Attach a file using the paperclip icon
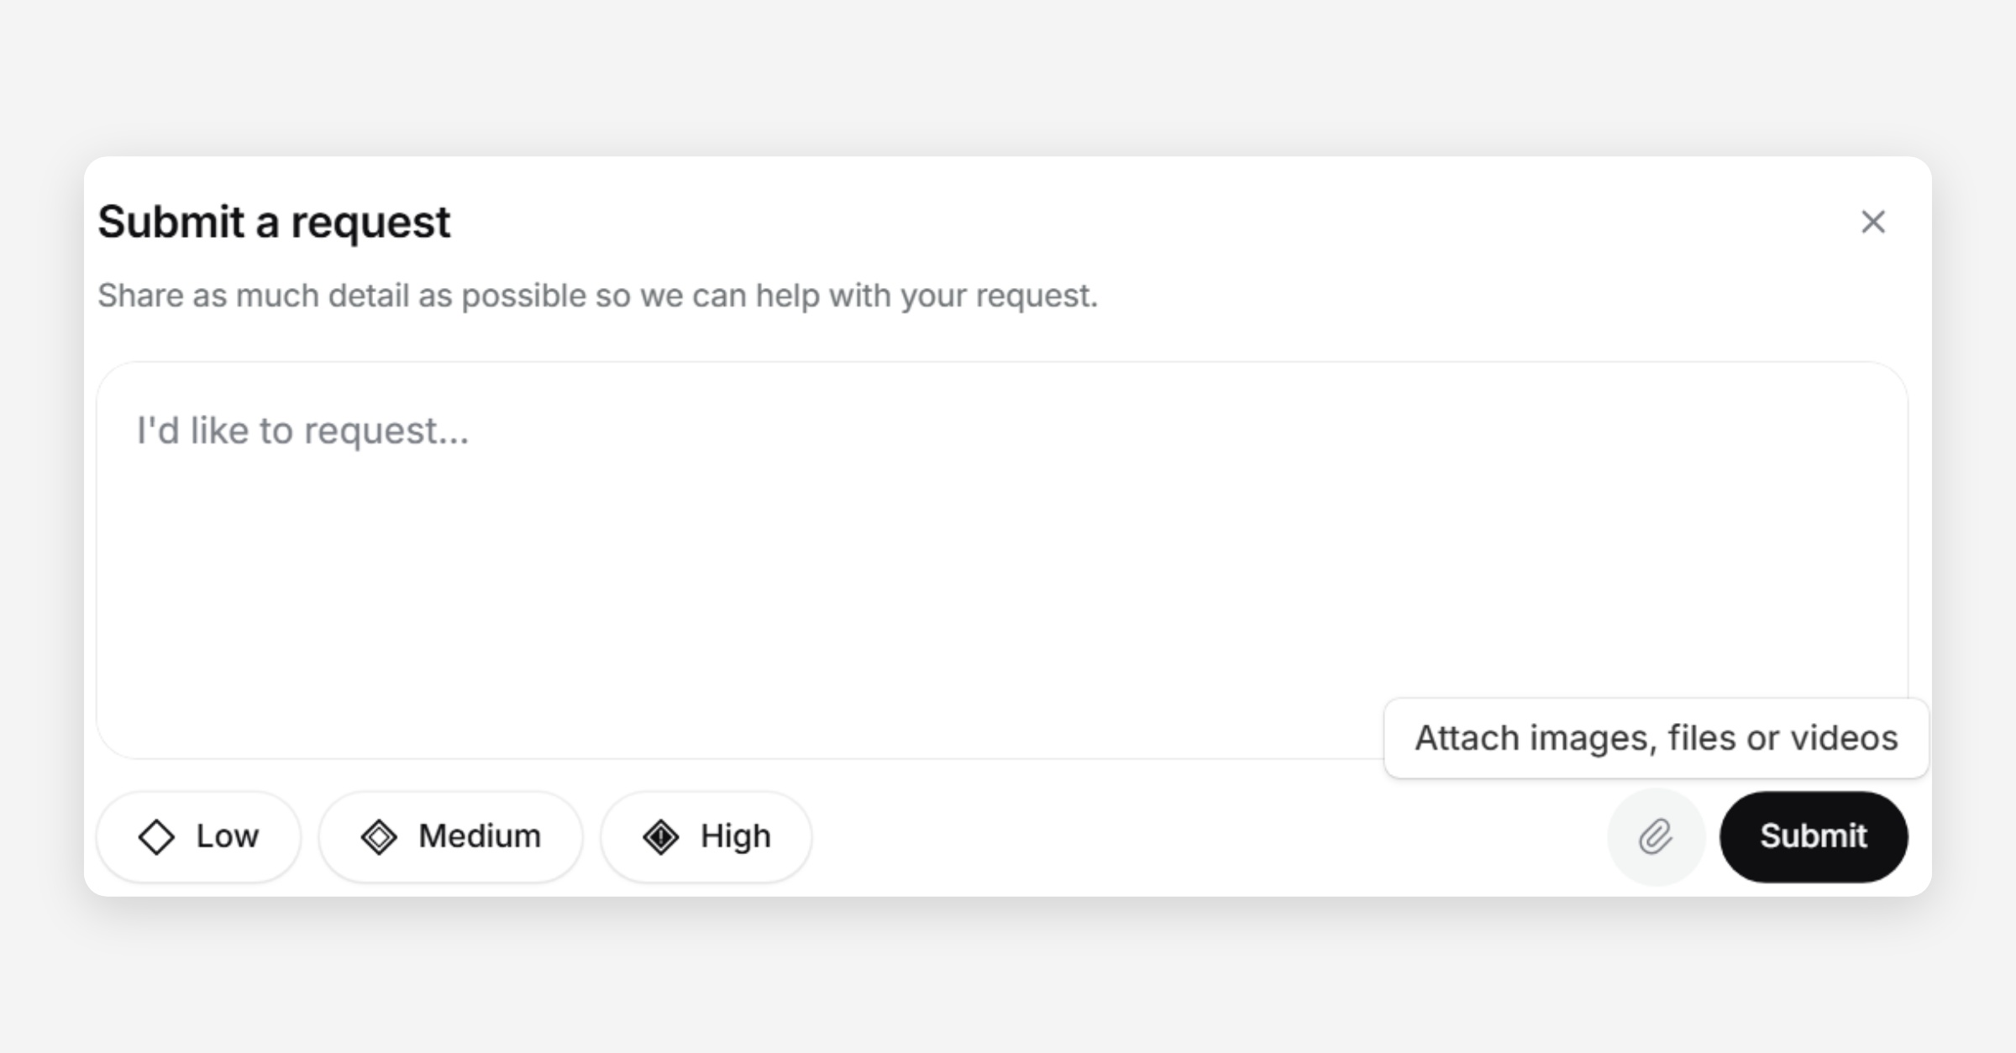This screenshot has width=2016, height=1053. pos(1656,836)
